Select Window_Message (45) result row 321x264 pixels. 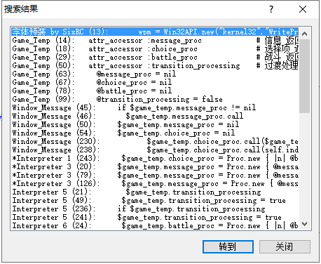[x=155, y=107]
